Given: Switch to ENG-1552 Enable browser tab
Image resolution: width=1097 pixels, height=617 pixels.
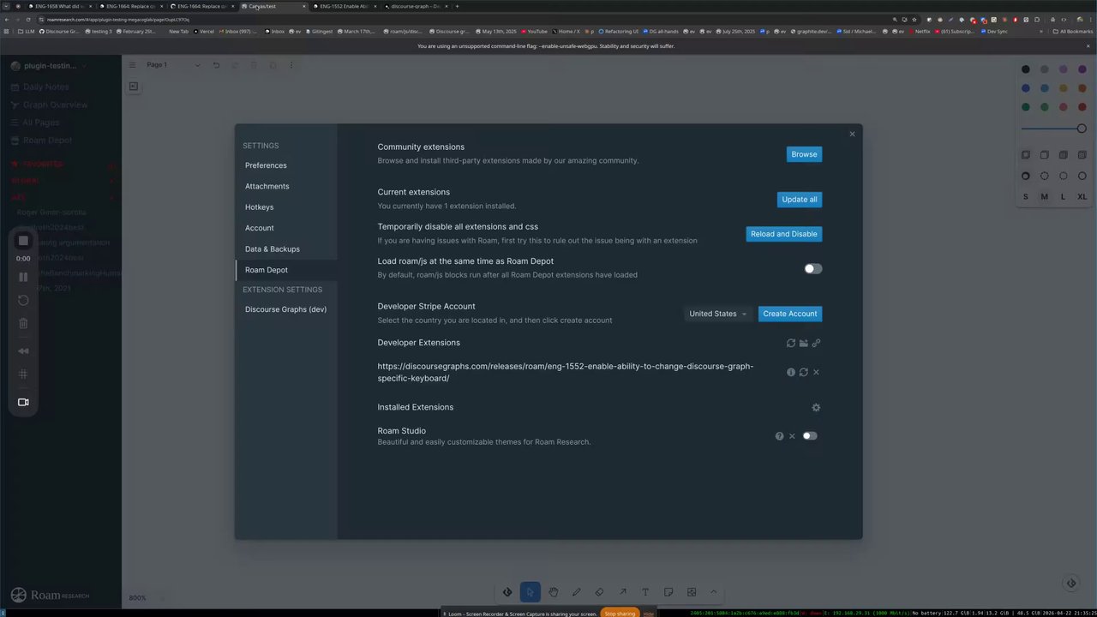Looking at the screenshot, I should pyautogui.click(x=345, y=6).
